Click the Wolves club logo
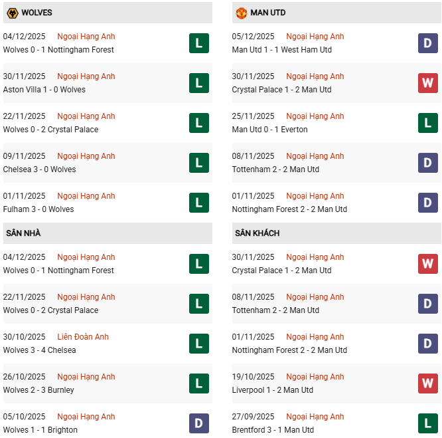 point(12,13)
